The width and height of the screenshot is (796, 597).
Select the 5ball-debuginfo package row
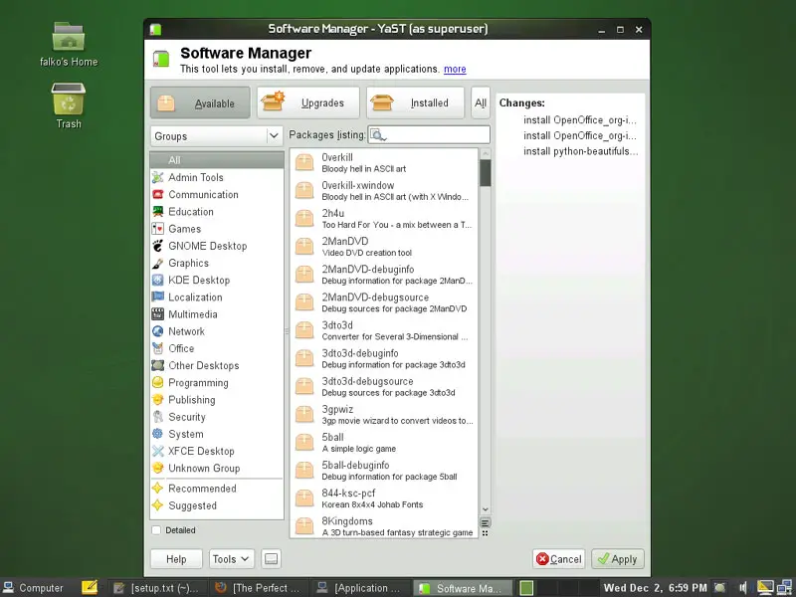tap(384, 470)
